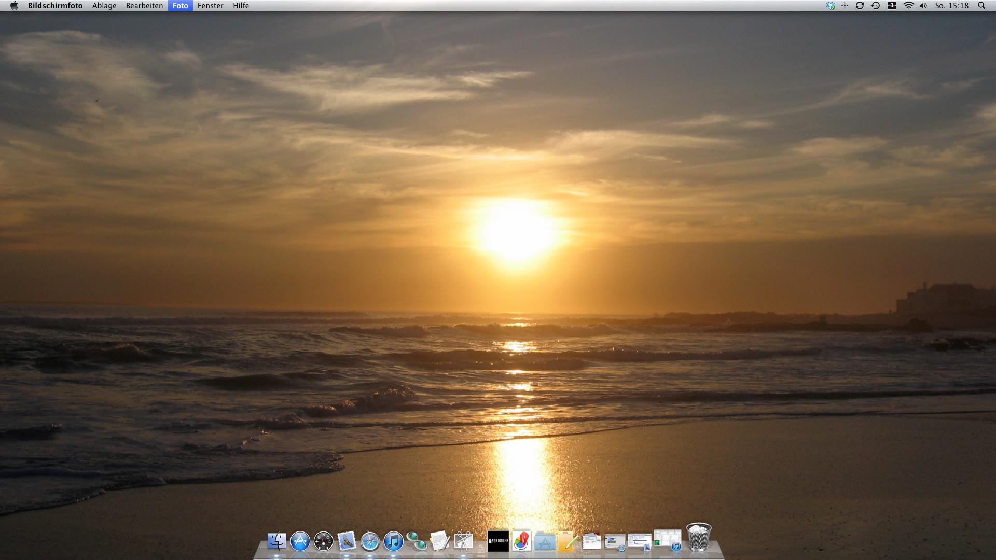996x560 pixels.
Task: Open Safari compass icon in dock
Action: point(370,541)
